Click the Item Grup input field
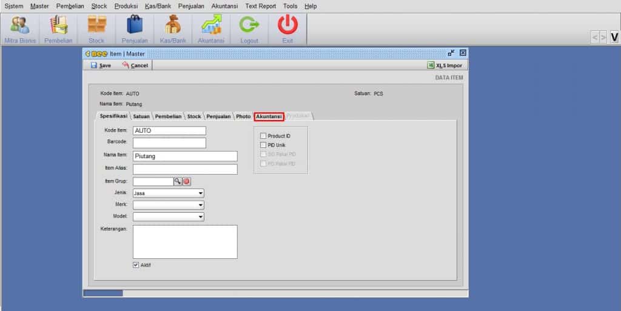This screenshot has height=311, width=621. point(153,181)
